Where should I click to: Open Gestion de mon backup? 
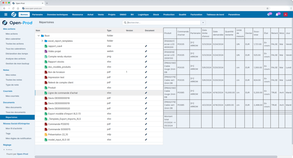point(17,64)
